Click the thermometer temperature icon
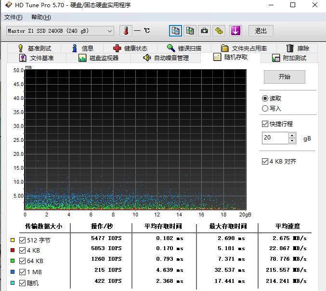 coord(126,31)
